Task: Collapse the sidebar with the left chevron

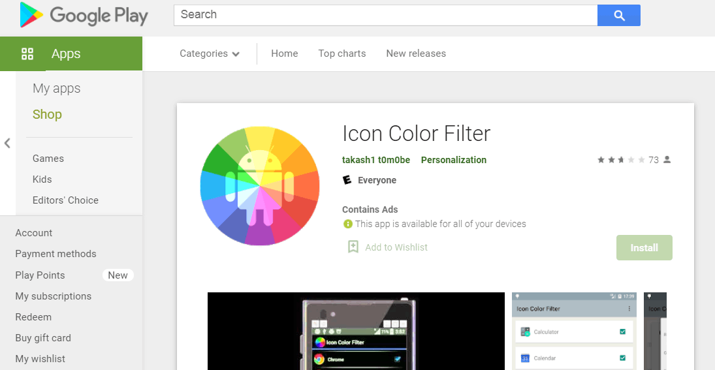Action: pos(7,144)
